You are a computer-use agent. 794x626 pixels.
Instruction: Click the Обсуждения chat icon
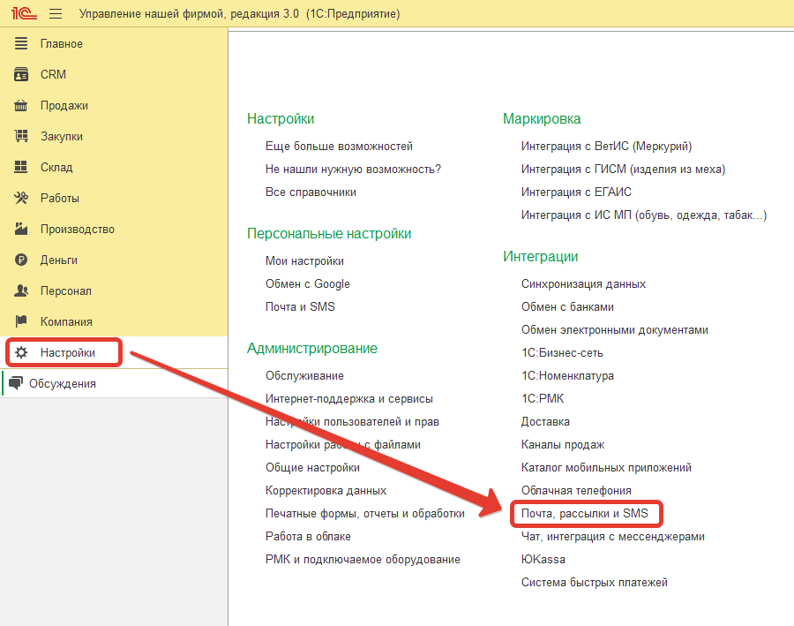[x=16, y=384]
